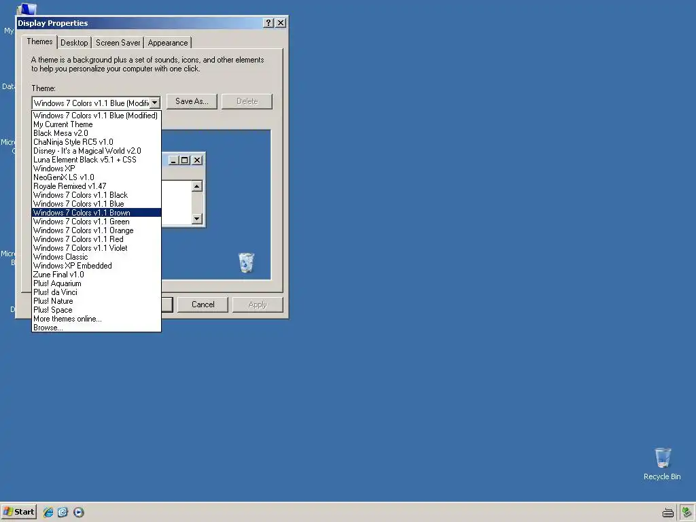Choose Luna Element Black v5.1 + CSS

click(x=97, y=159)
